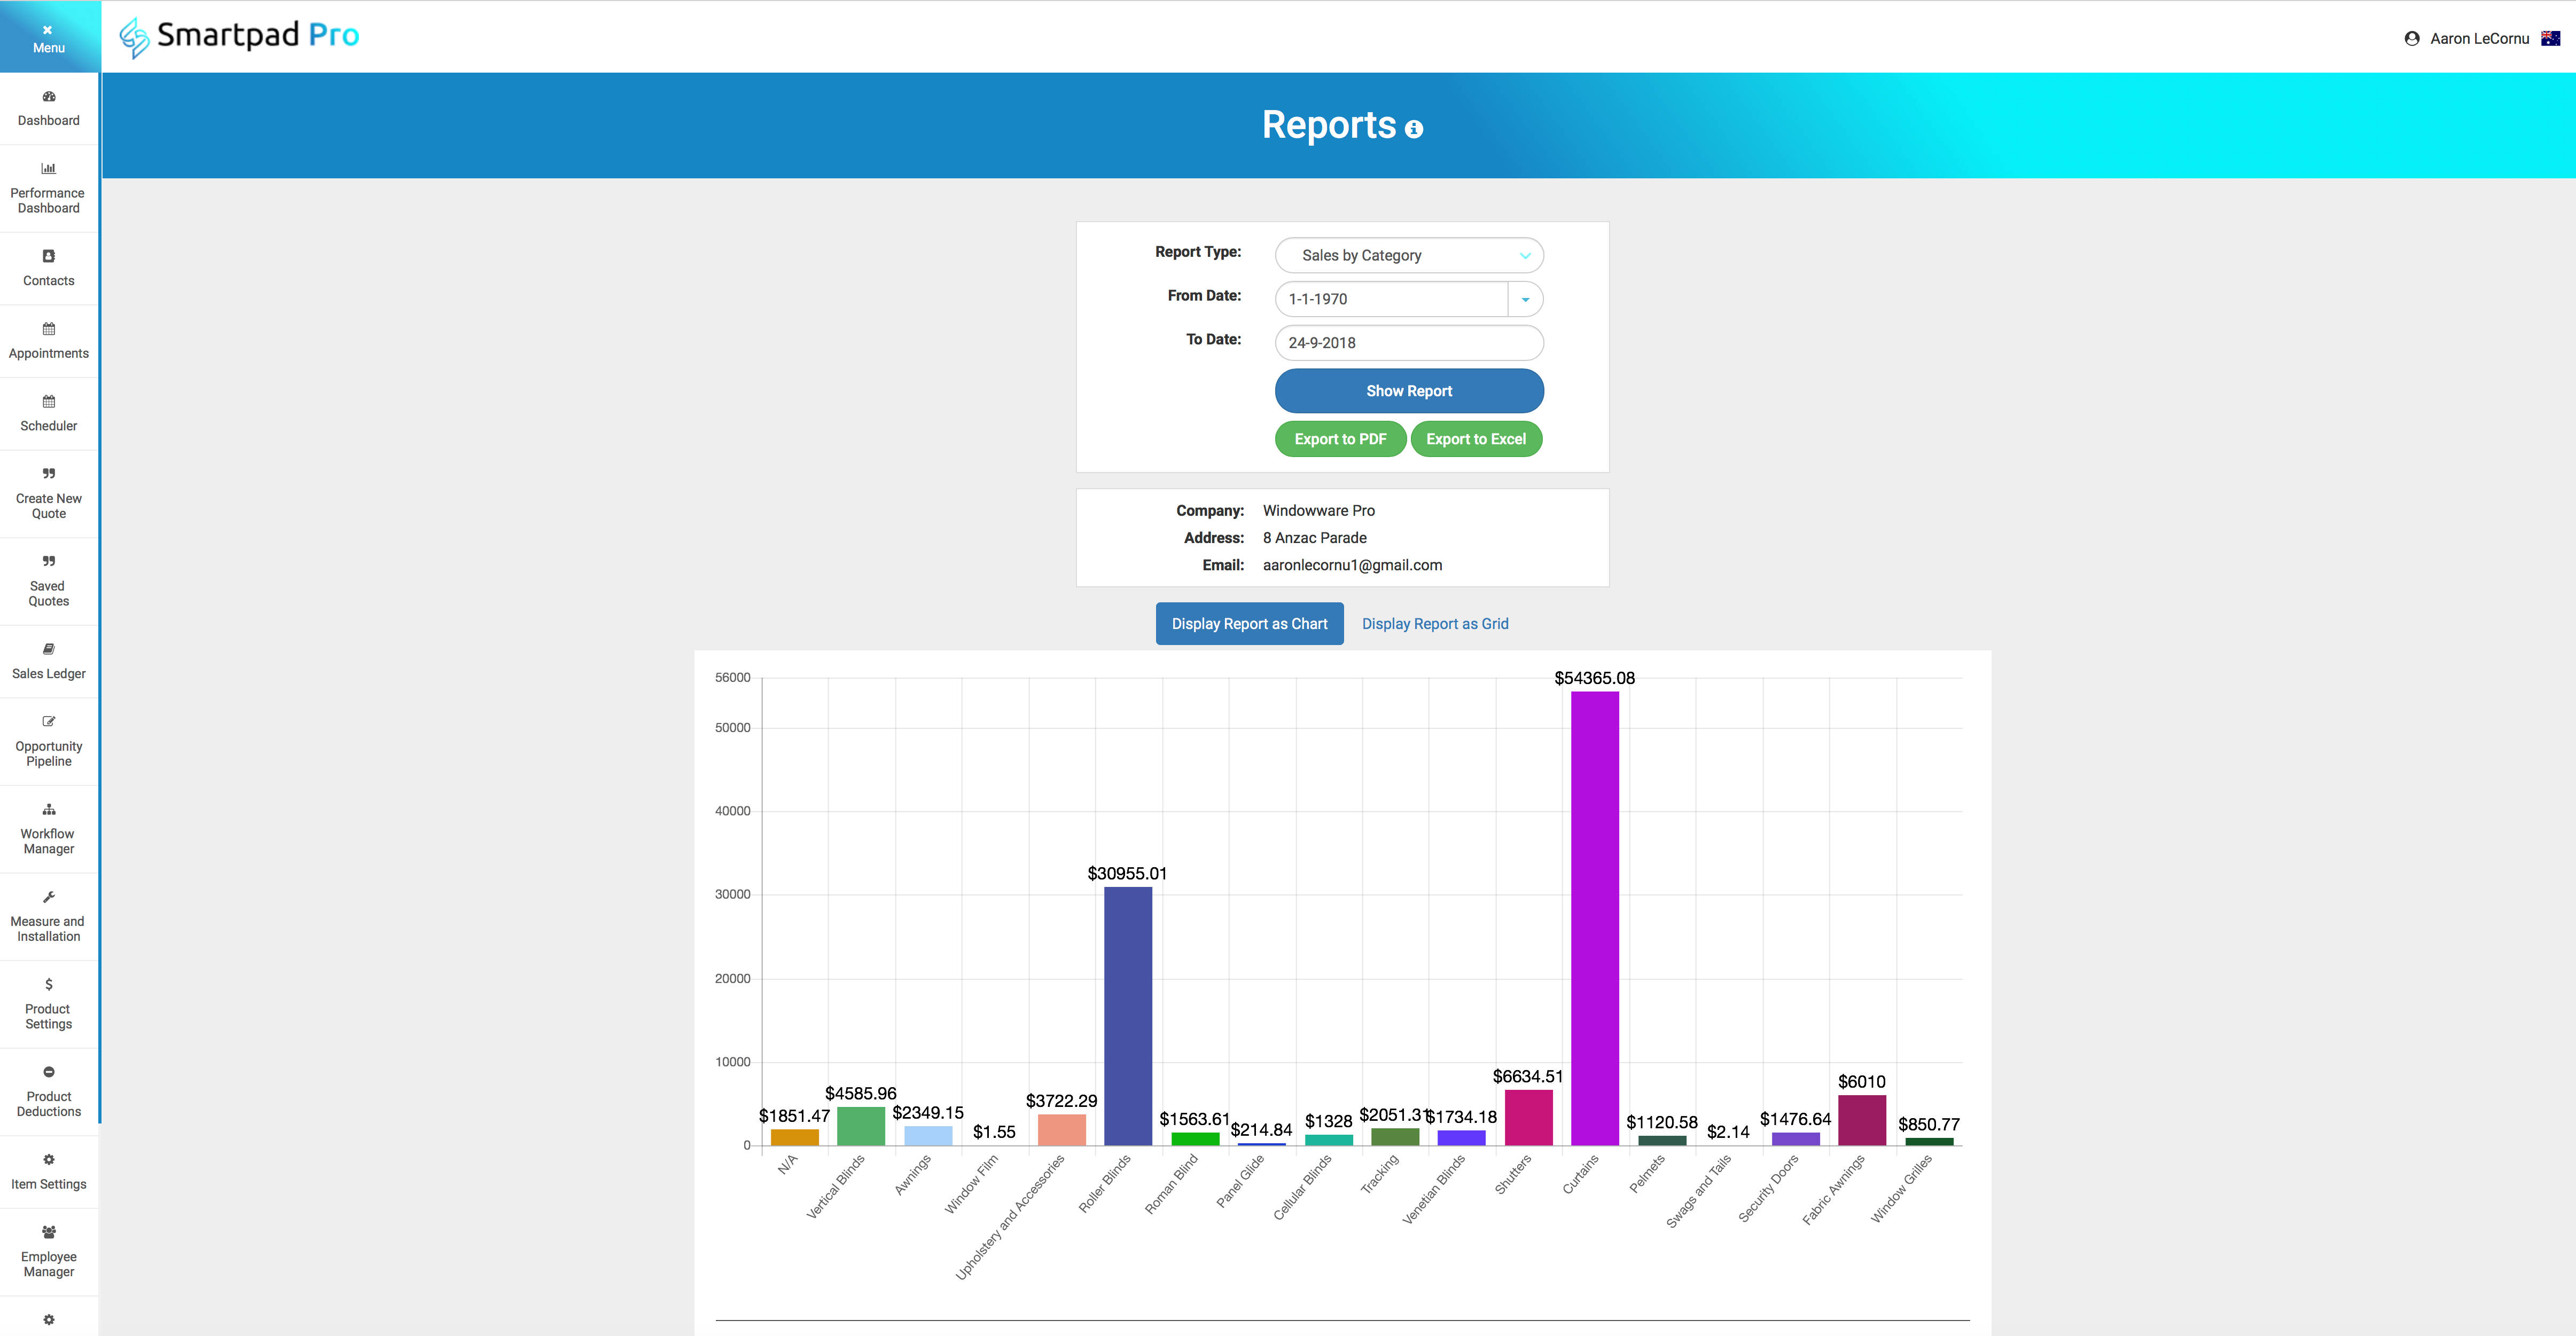Viewport: 2576px width, 1336px height.
Task: Open the Dashboard sidebar icon
Action: (x=48, y=97)
